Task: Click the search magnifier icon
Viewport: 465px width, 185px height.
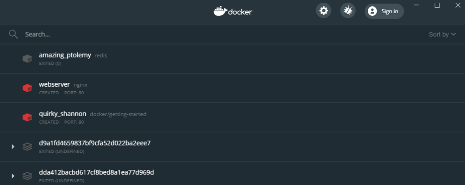Action: click(13, 34)
